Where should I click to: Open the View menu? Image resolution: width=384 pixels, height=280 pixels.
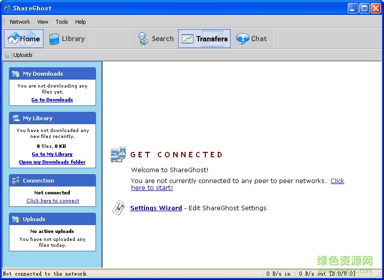(43, 22)
